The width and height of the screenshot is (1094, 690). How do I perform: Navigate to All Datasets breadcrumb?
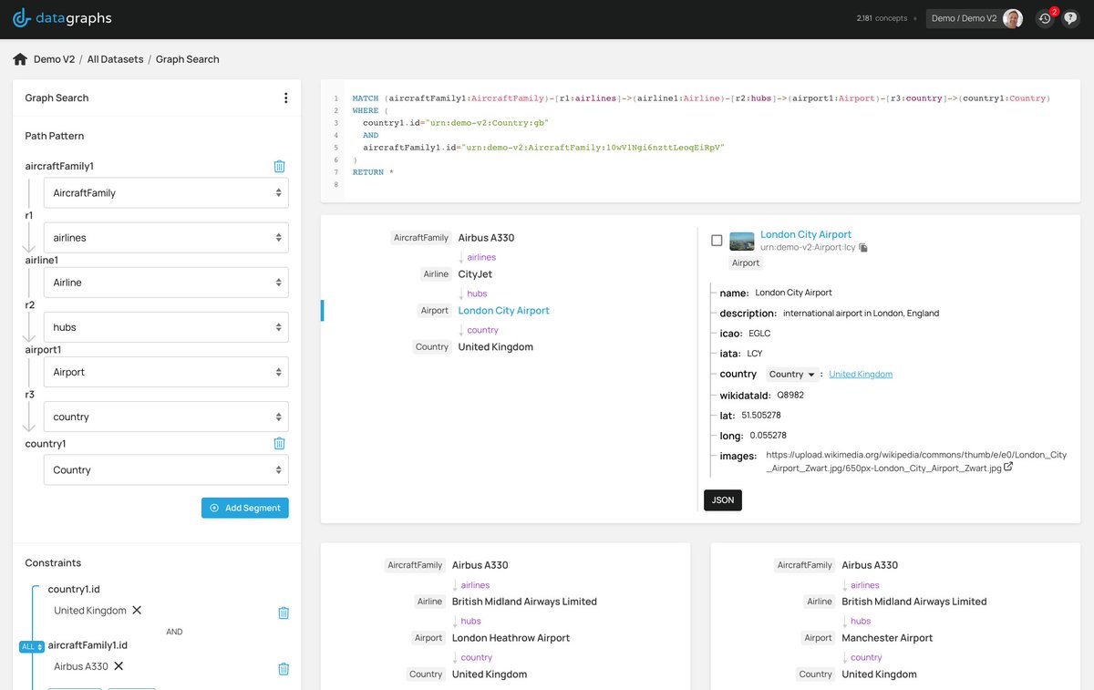pos(115,59)
